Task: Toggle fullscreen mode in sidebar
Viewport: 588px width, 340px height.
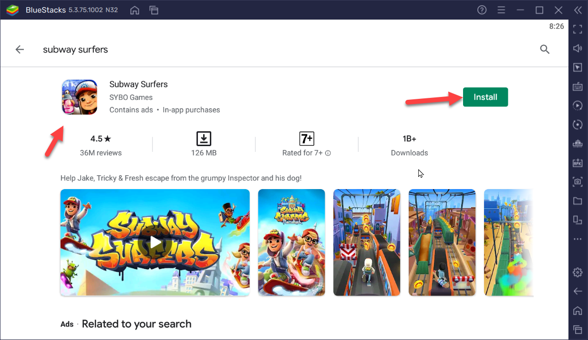Action: coord(578,29)
